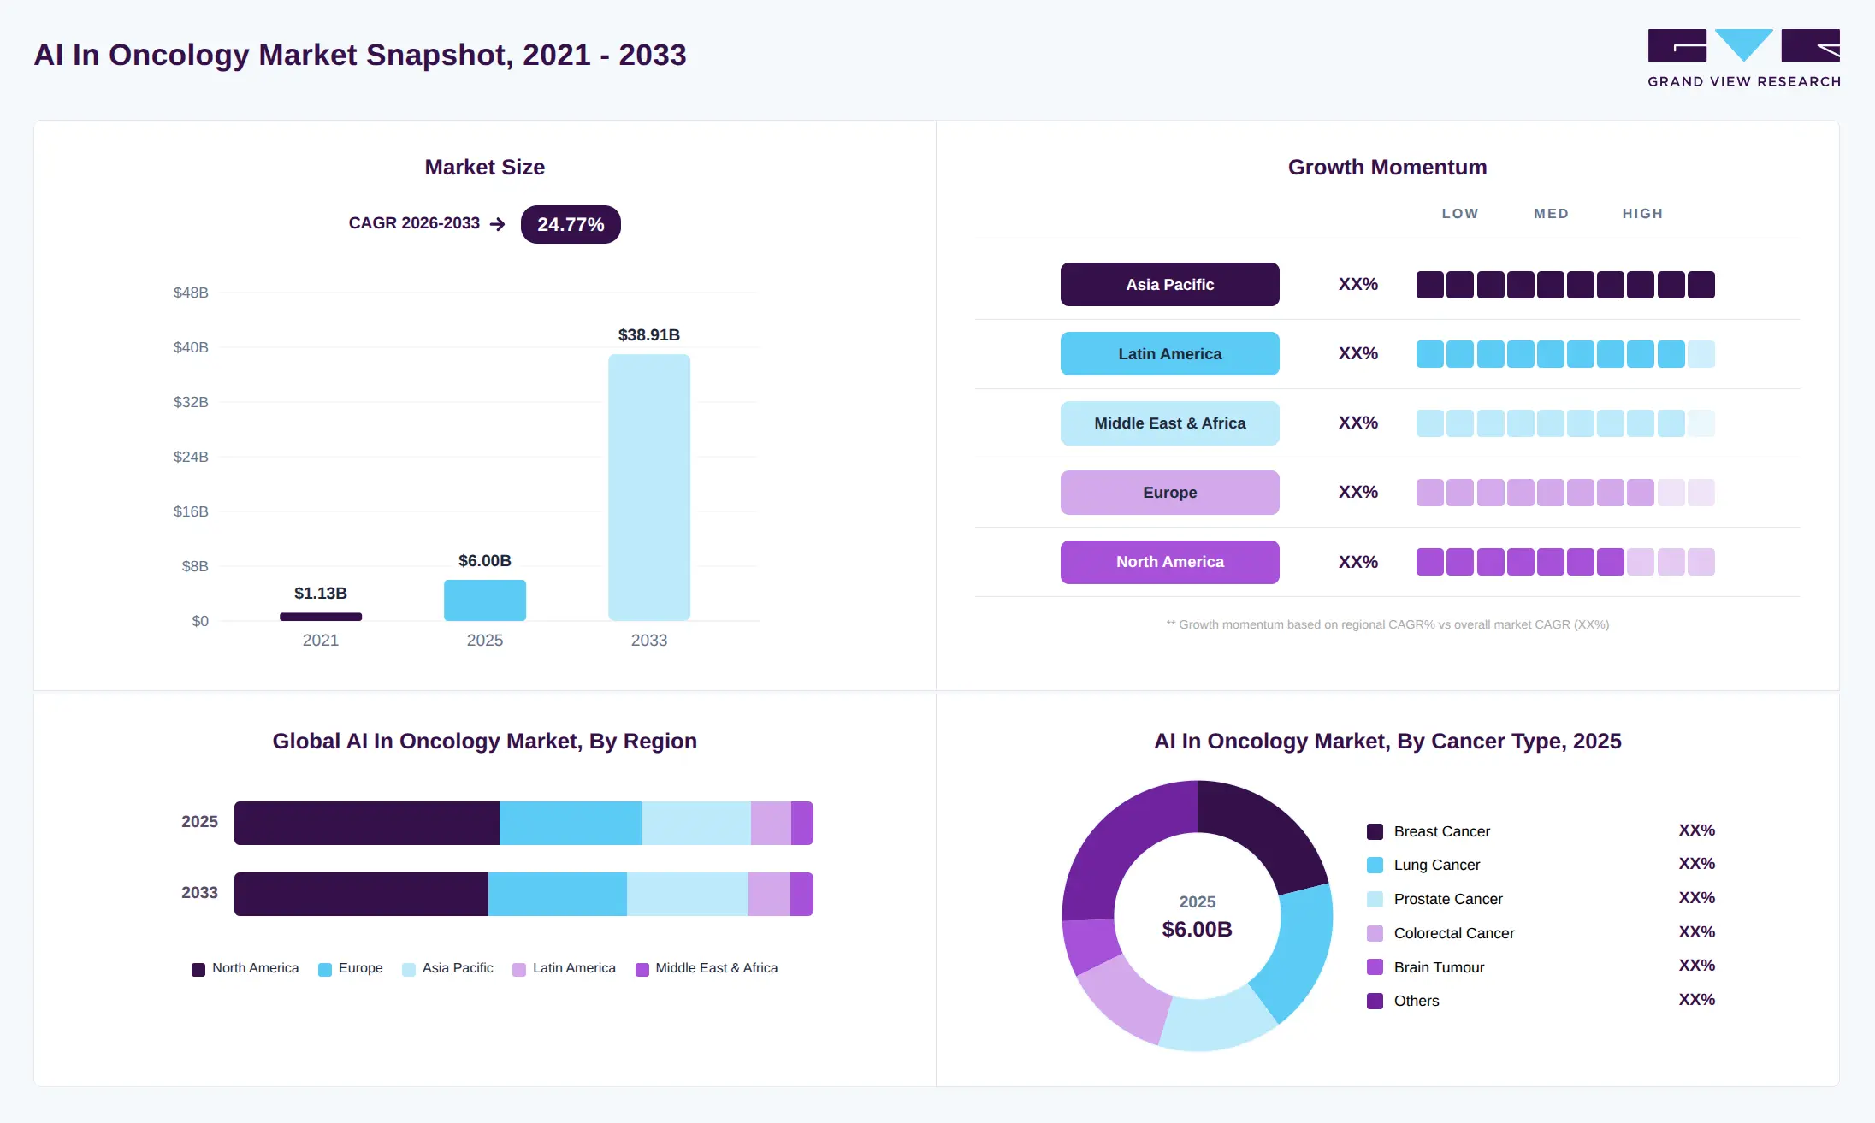Click the Lung Cancer legend swatch
1875x1123 pixels.
1375,865
